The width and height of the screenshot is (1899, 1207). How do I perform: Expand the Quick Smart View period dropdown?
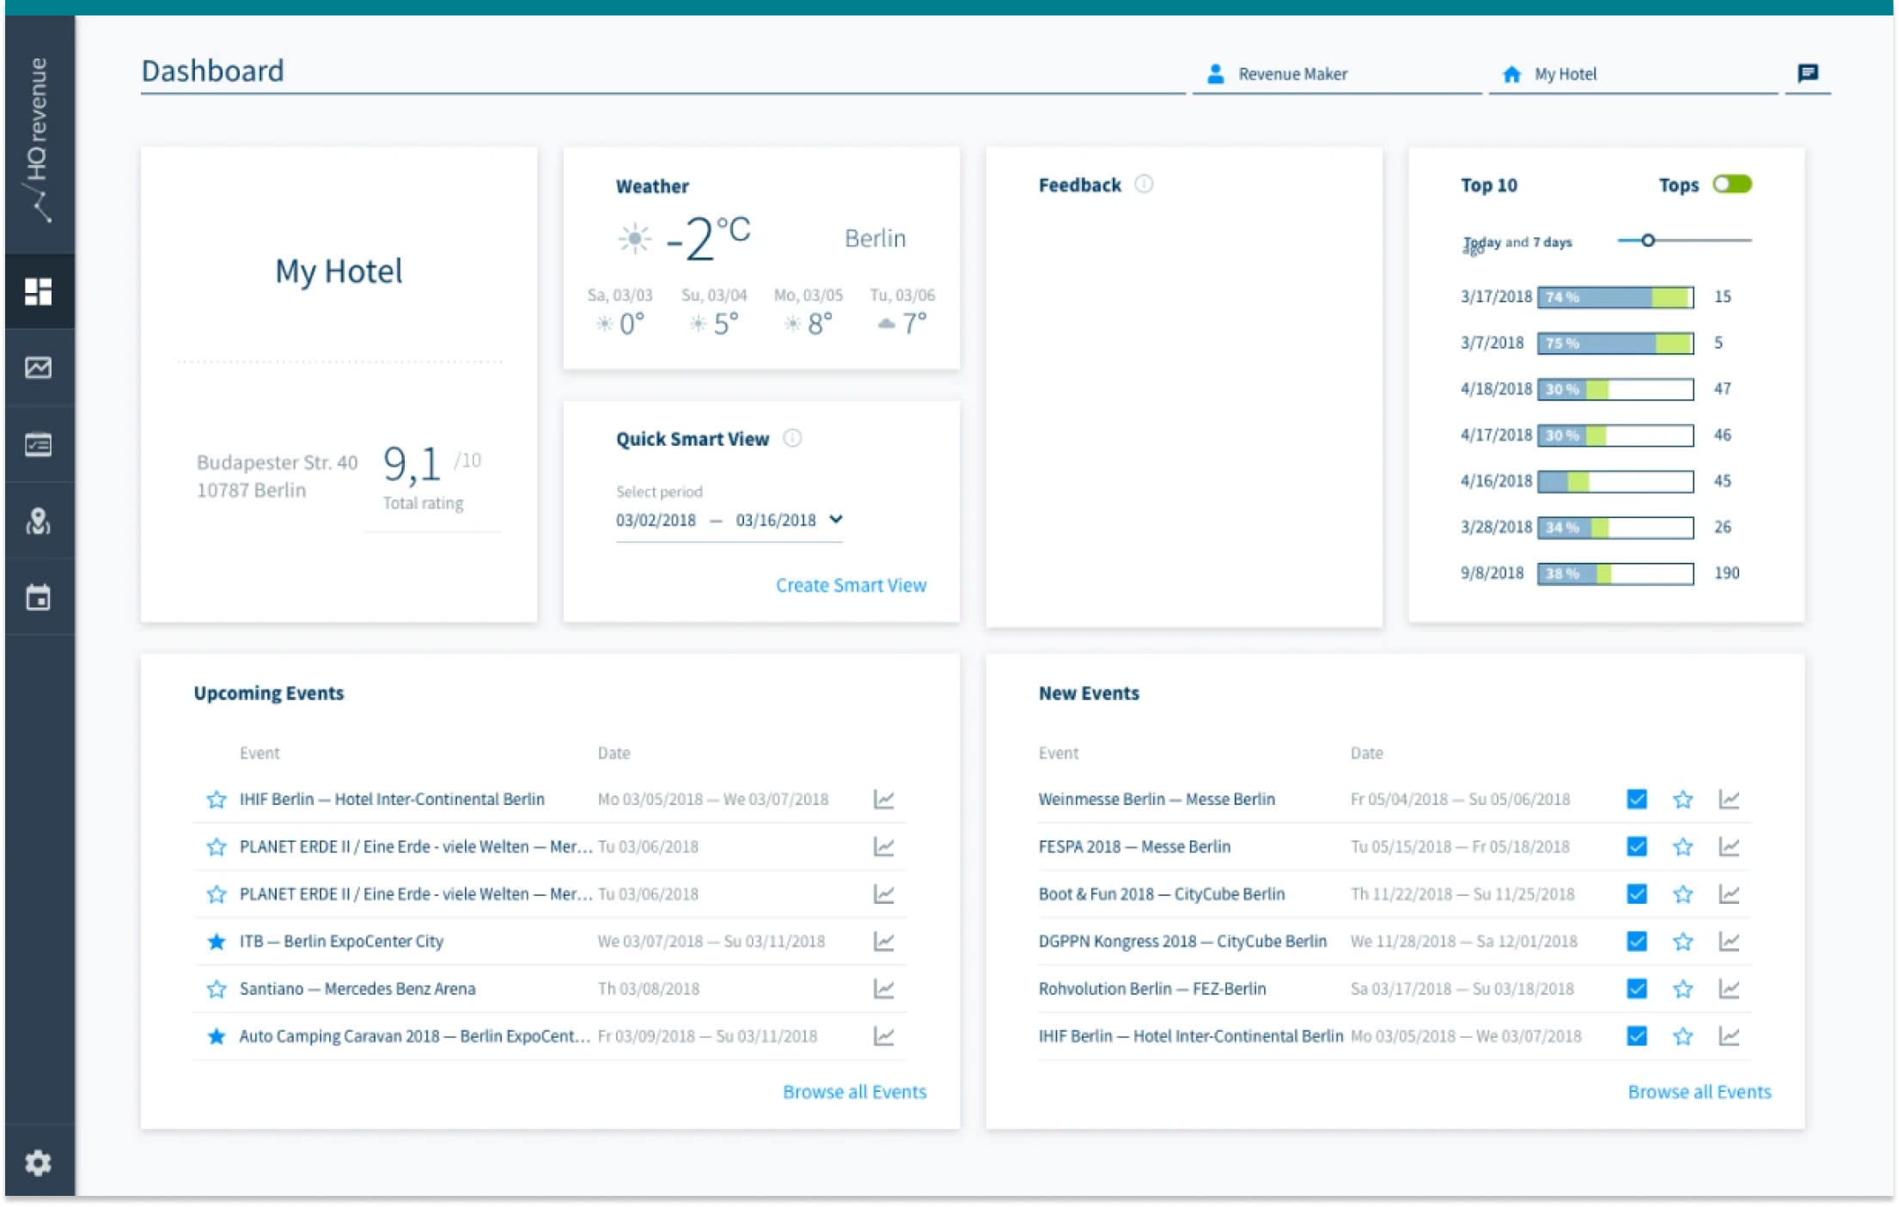(x=836, y=519)
